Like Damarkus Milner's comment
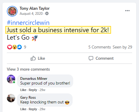The width and height of the screenshot is (139, 112). pos(23,90)
